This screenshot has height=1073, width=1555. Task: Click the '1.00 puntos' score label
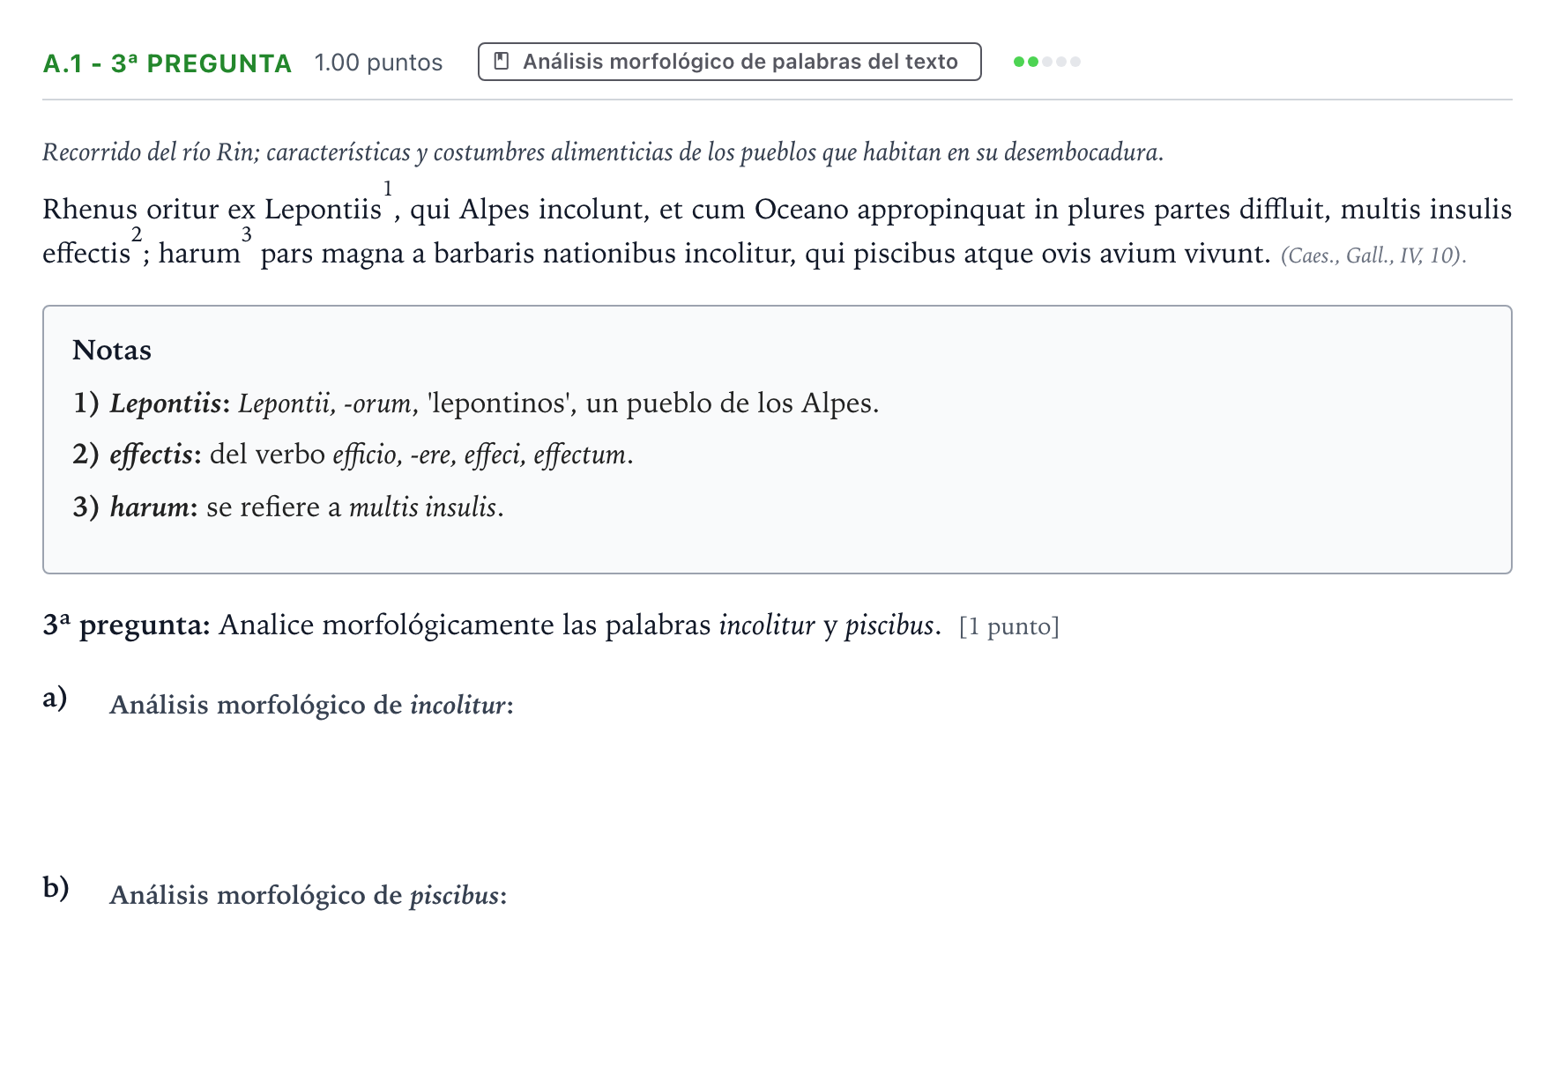tap(378, 63)
